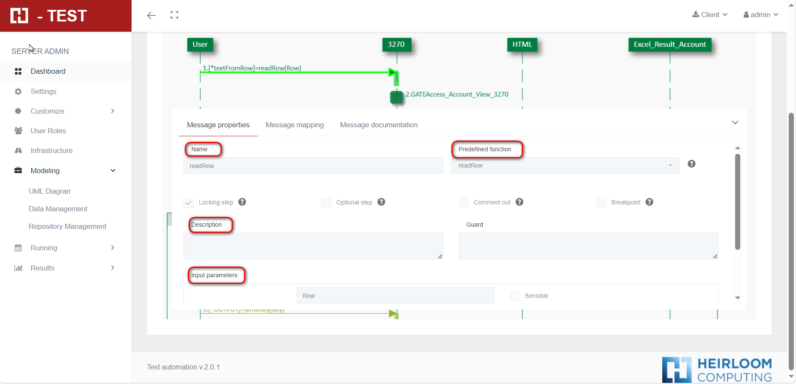Image resolution: width=796 pixels, height=384 pixels.
Task: Uncheck the Locking step checkbox
Action: 189,203
